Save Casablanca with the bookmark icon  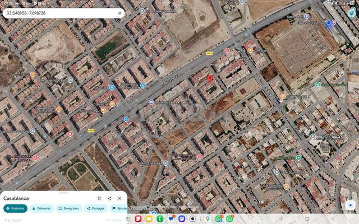[x=99, y=198]
